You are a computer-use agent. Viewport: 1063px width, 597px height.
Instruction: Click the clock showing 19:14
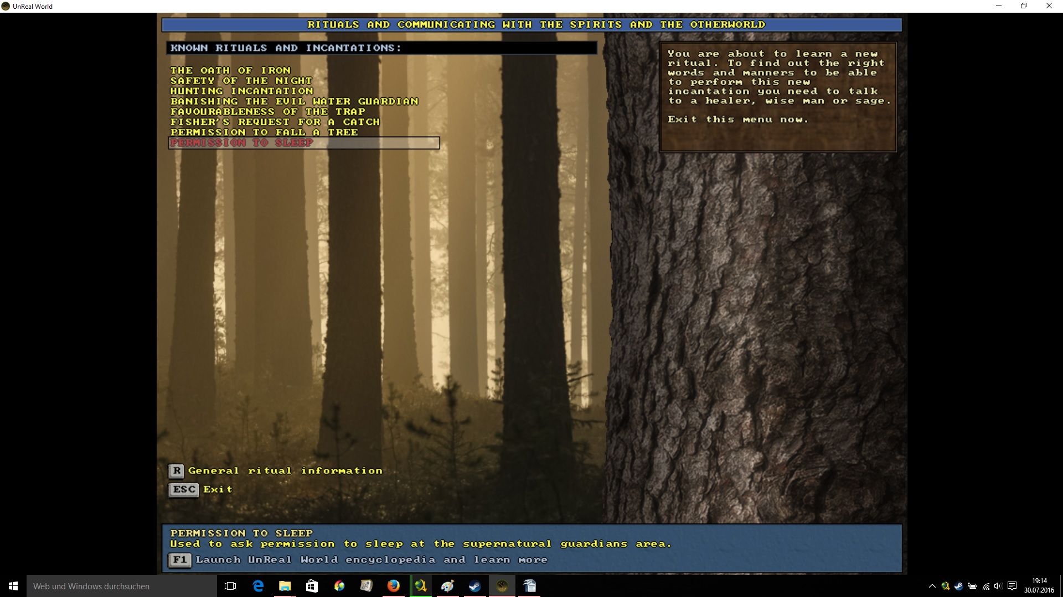[1039, 586]
